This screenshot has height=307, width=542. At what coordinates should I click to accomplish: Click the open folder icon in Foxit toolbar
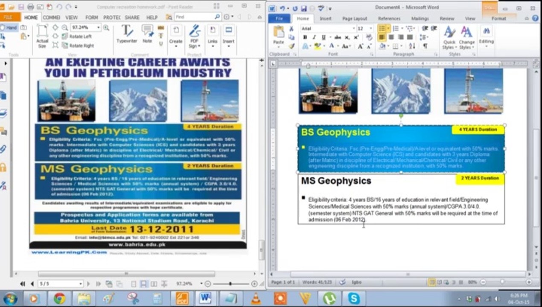coord(12,7)
